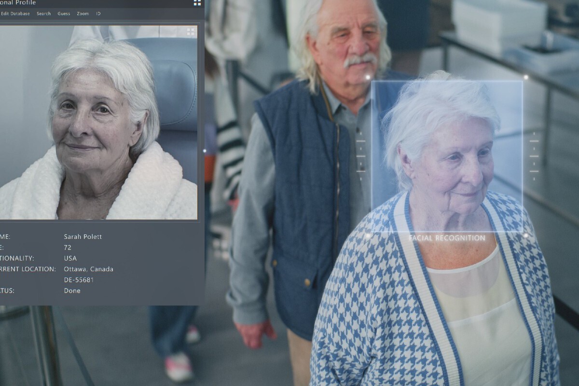This screenshot has width=579, height=386.
Task: Click inside the facial recognition scan box
Action: click(x=447, y=156)
